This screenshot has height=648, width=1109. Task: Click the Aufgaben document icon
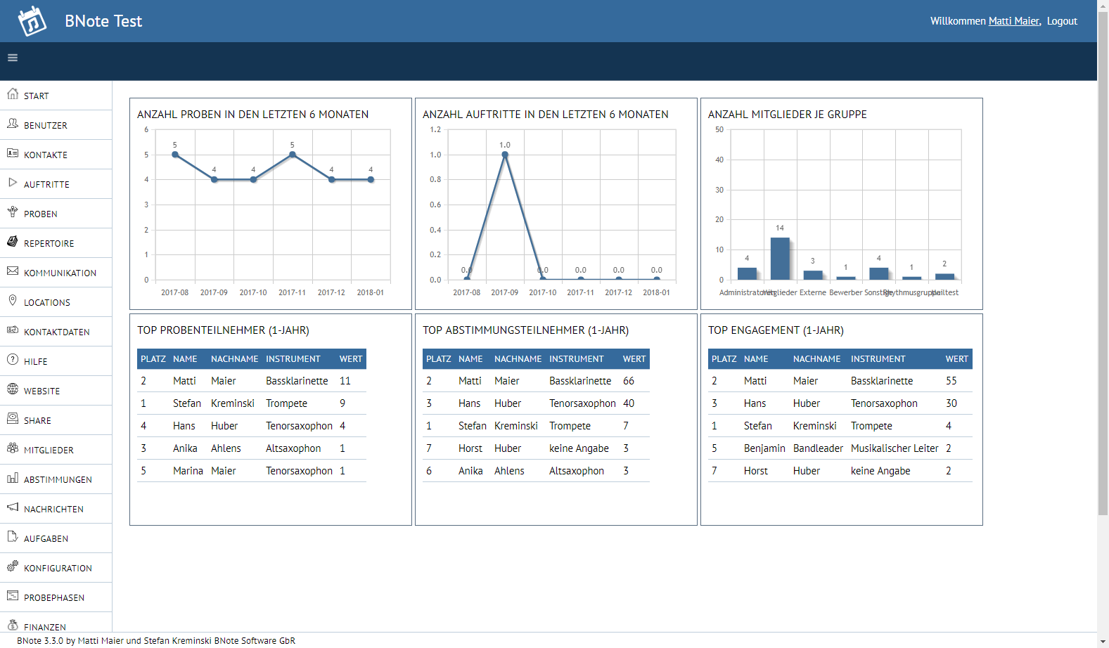[13, 536]
